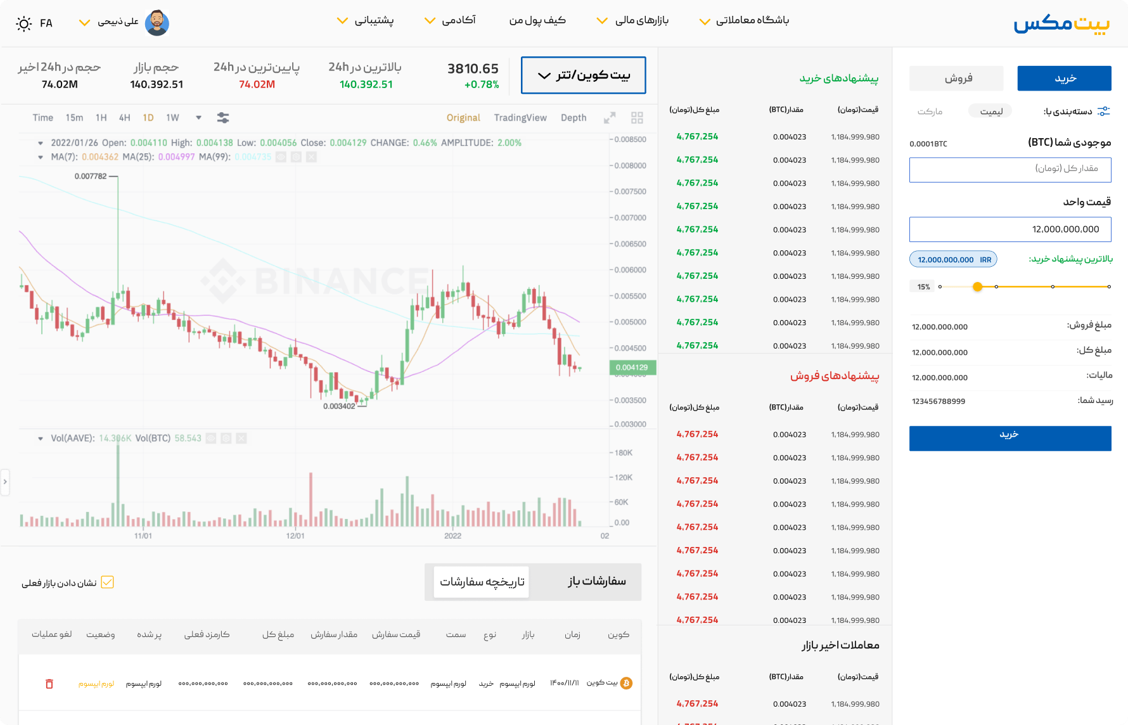This screenshot has width=1128, height=725.
Task: Click the blue buy submit button
Action: point(1010,438)
